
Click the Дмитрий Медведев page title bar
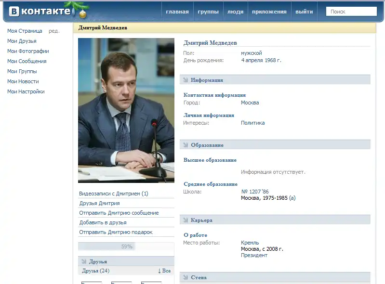click(225, 28)
